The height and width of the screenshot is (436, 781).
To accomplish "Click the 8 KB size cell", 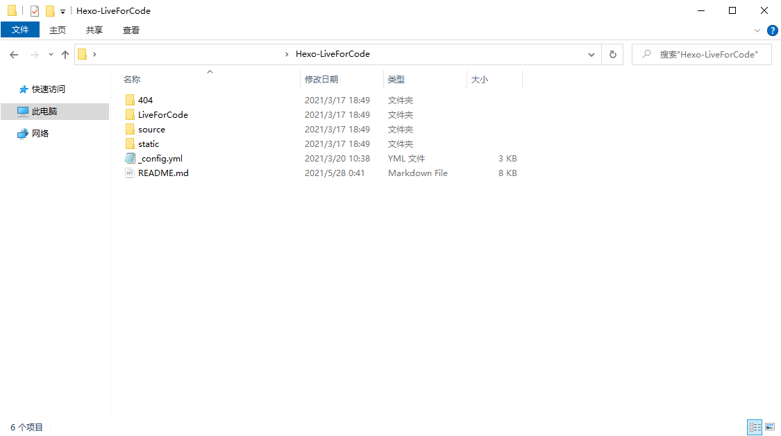I will pos(507,173).
